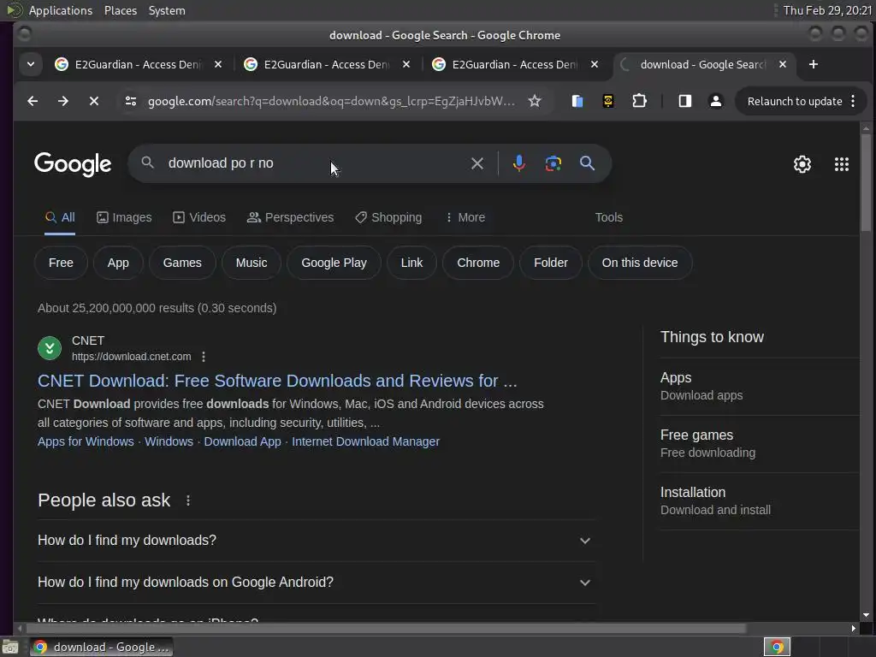
Task: Open a new tab with plus button
Action: pyautogui.click(x=814, y=64)
